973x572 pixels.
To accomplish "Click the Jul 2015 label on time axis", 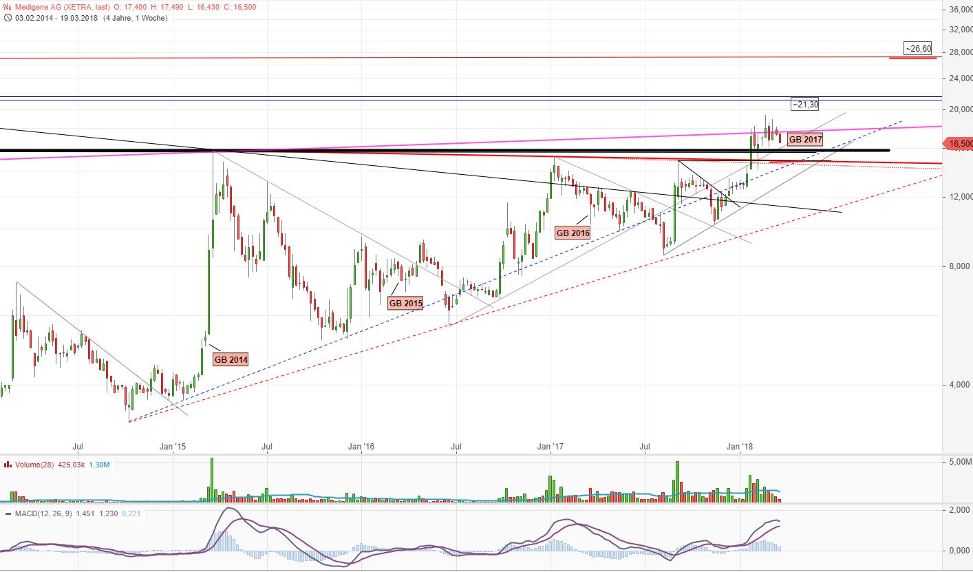I will pyautogui.click(x=267, y=446).
